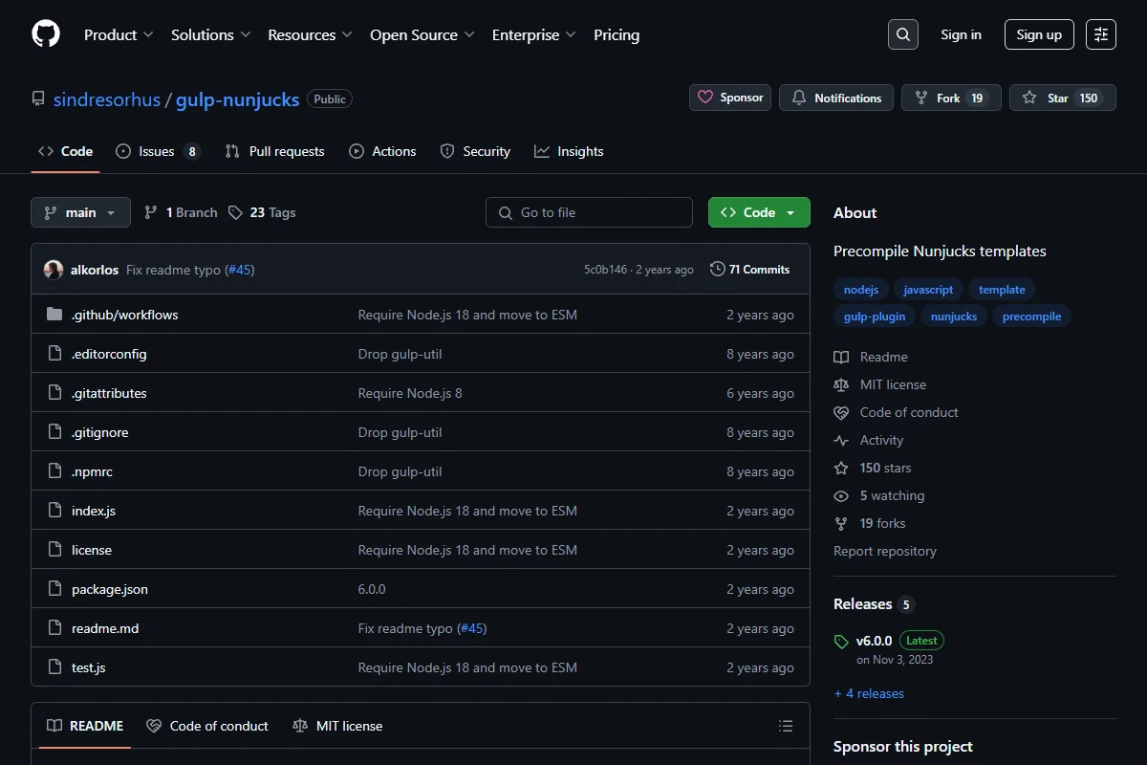Toggle Notifications bell for this repository

[x=836, y=98]
